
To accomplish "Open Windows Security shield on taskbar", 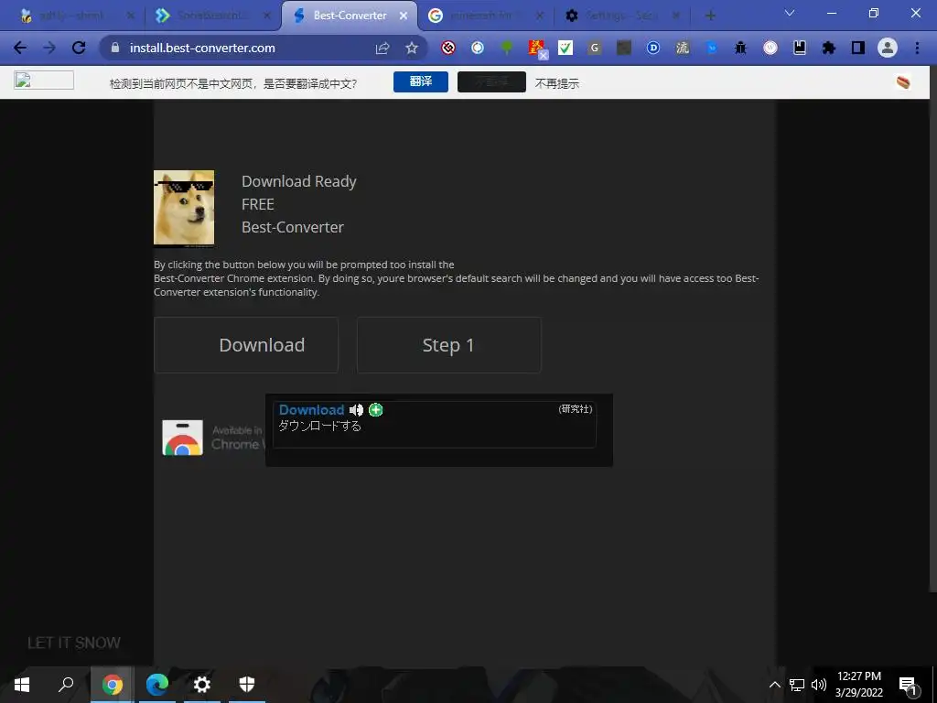I will click(247, 685).
